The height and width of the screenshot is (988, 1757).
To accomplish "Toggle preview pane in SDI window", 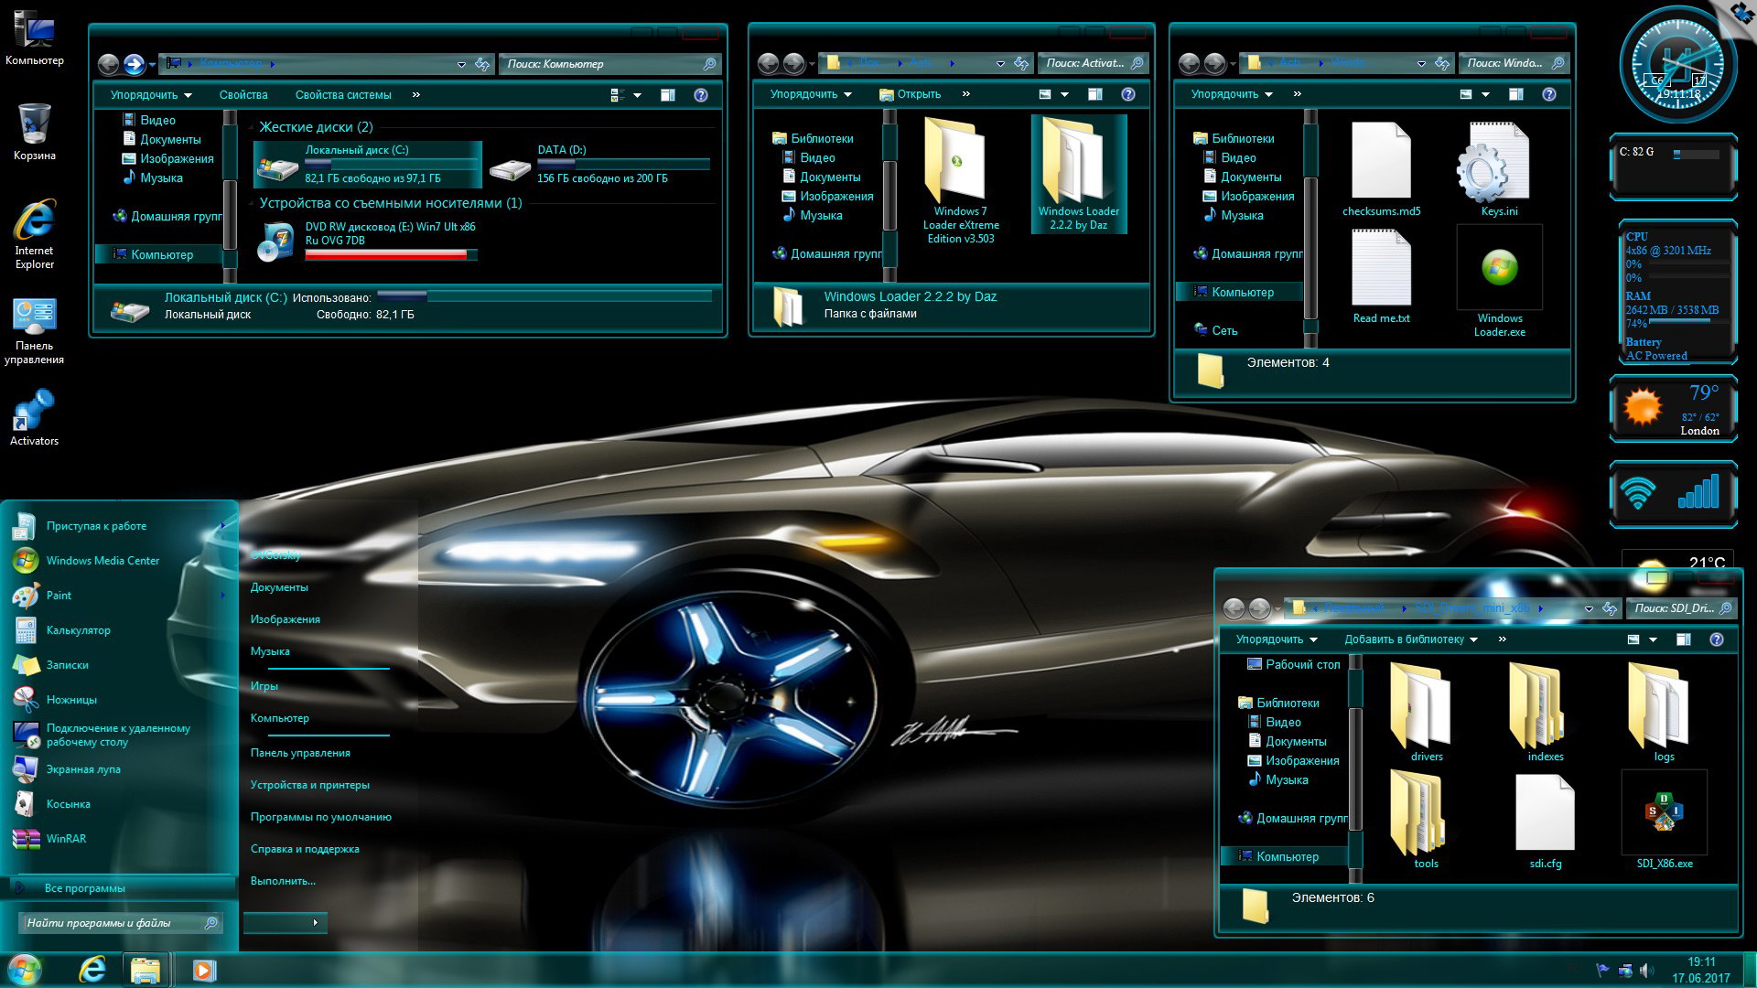I will 1684,639.
